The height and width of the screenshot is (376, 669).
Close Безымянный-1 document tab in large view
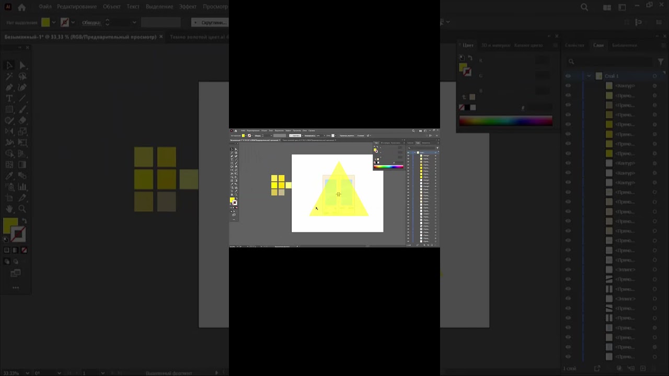tap(161, 37)
